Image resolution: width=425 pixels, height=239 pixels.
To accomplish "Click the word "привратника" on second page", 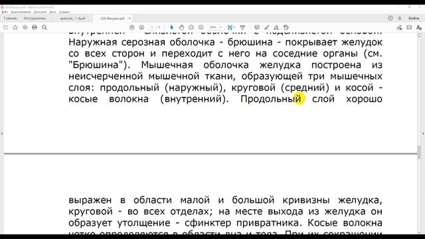I will (267, 223).
